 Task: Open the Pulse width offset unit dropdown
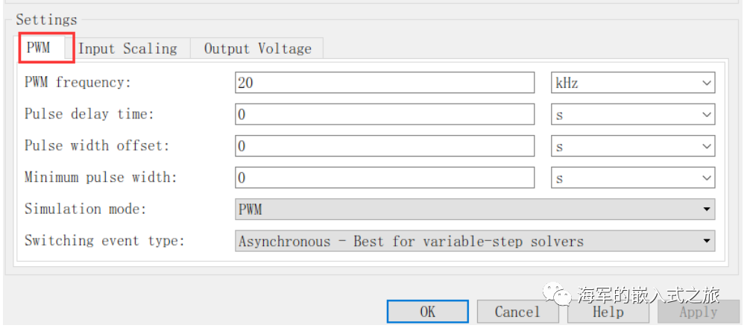coord(632,146)
